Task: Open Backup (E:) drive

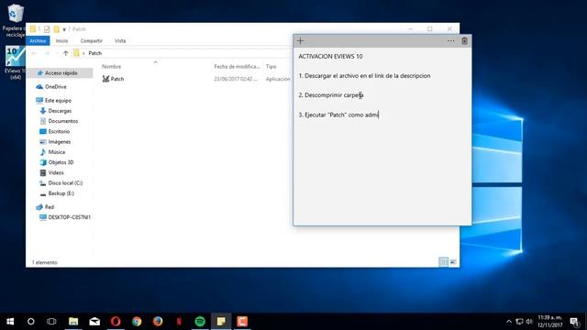Action: click(x=61, y=193)
